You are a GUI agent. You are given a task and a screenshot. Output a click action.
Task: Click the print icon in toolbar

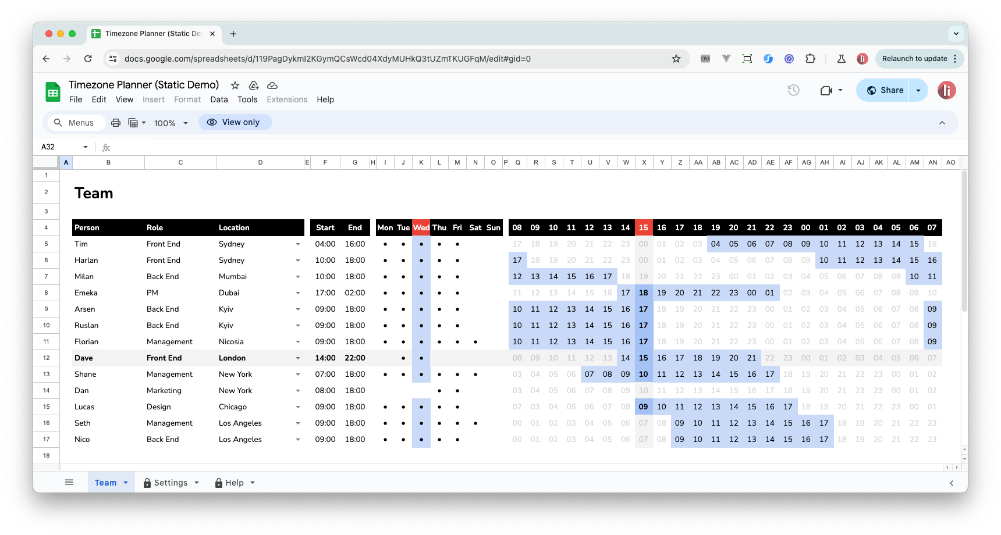(116, 123)
